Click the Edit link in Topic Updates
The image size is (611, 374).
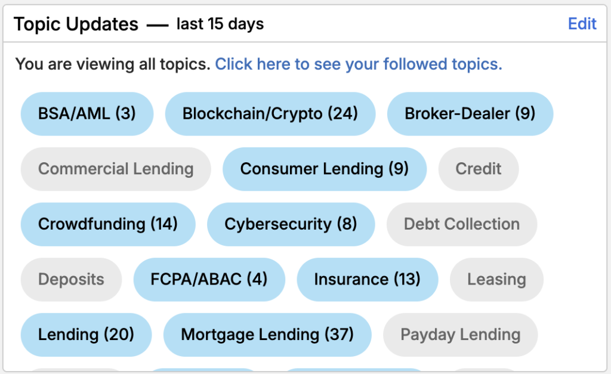(582, 24)
